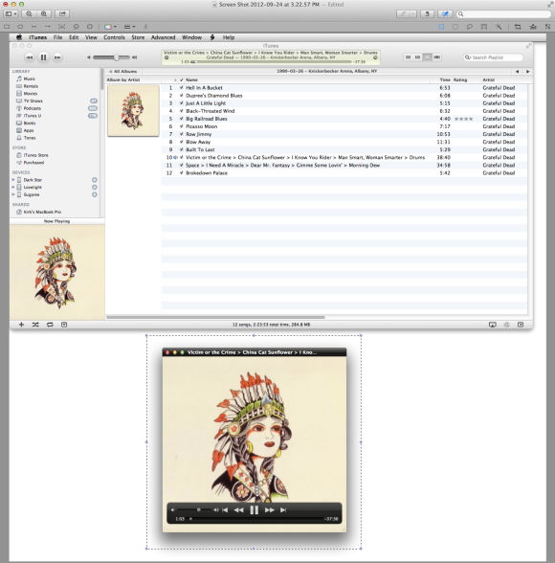Click Preview zoom out magnifier button
This screenshot has height=563, width=555.
[x=29, y=14]
